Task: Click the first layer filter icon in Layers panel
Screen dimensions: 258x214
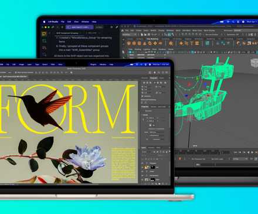Action: 154,152
